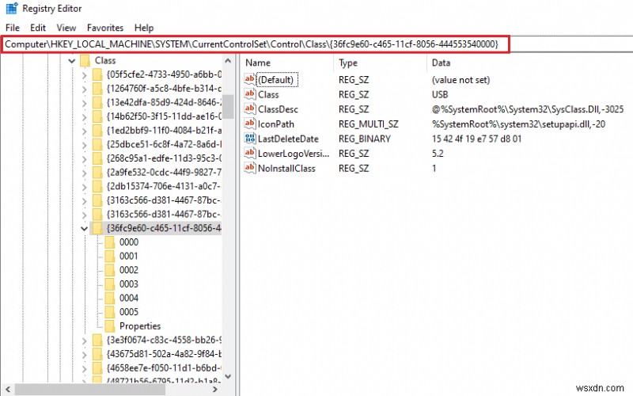
Task: Select the 0000 subkey
Action: point(129,242)
